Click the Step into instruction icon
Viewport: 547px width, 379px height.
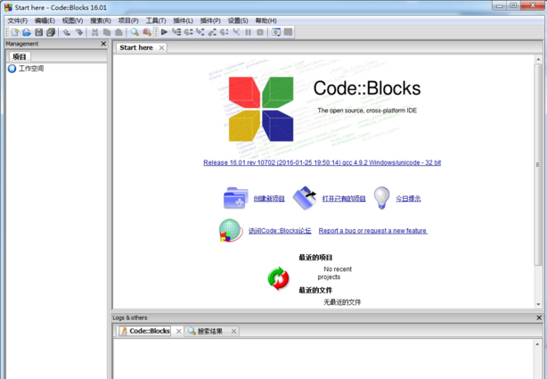236,32
